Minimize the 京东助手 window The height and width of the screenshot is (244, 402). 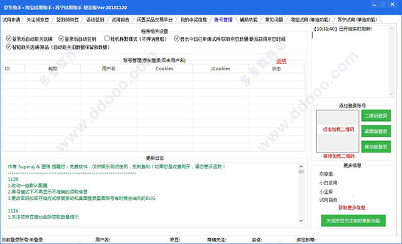[375, 5]
